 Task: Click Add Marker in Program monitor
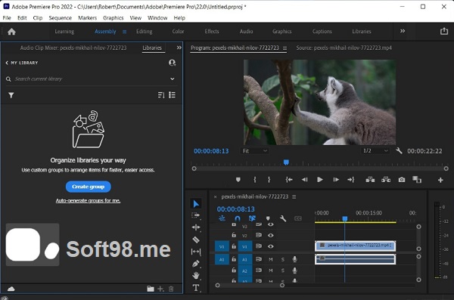[x=238, y=180]
